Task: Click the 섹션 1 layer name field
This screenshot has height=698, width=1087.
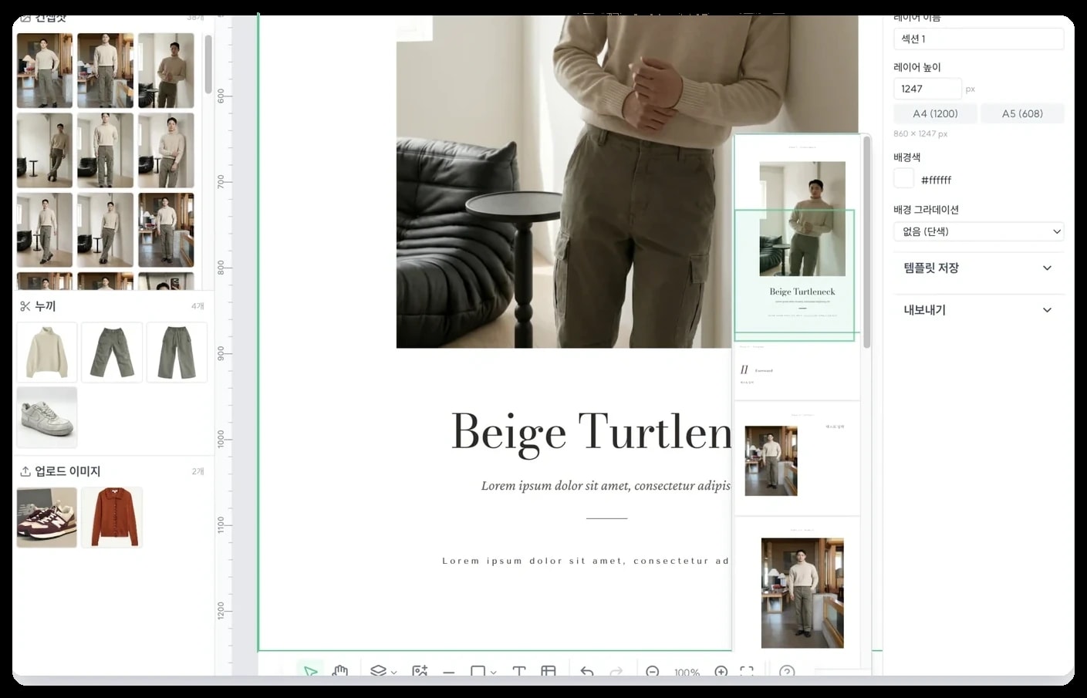Action: pos(979,39)
